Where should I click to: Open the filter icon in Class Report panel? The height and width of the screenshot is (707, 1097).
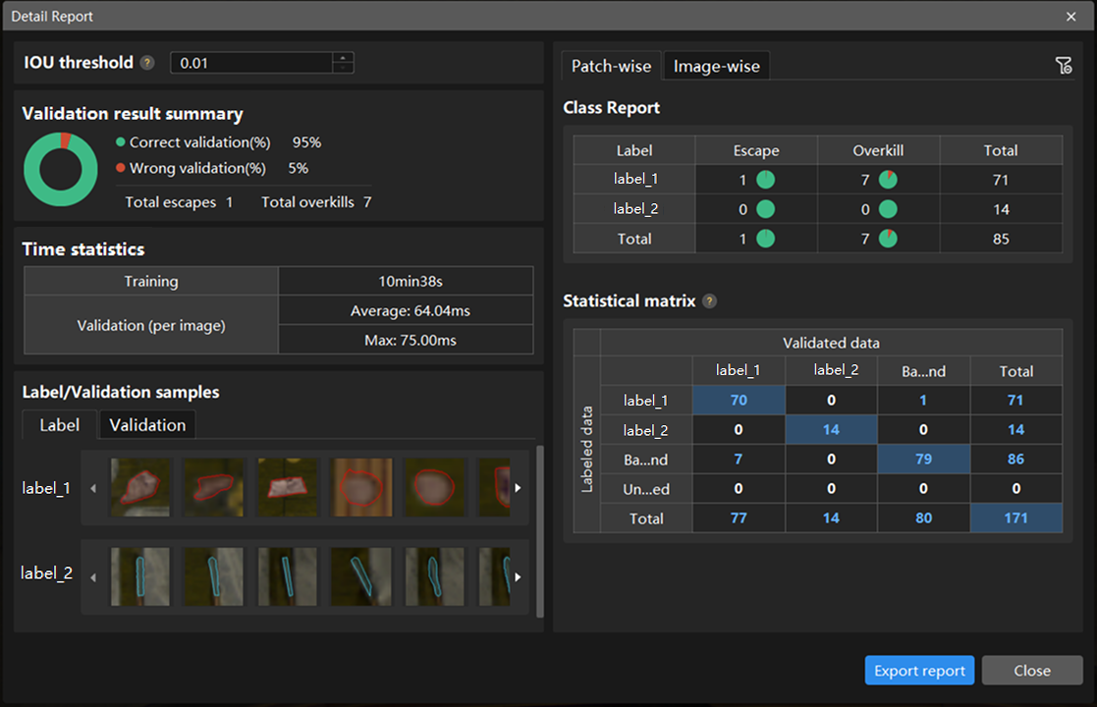(x=1064, y=66)
